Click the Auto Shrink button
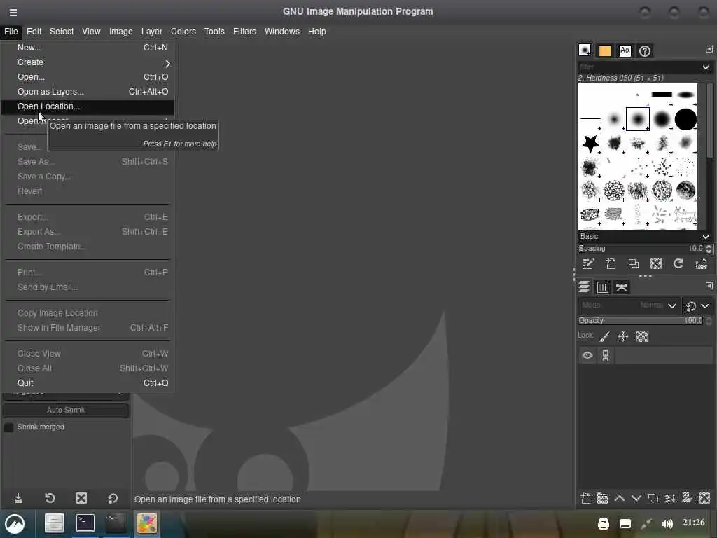Screen dimensions: 717x538 tap(66, 411)
